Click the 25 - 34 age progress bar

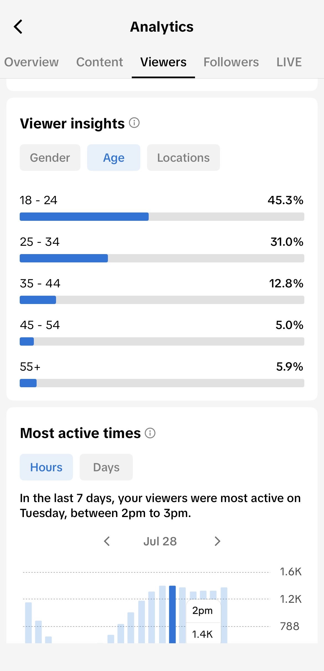(x=162, y=258)
